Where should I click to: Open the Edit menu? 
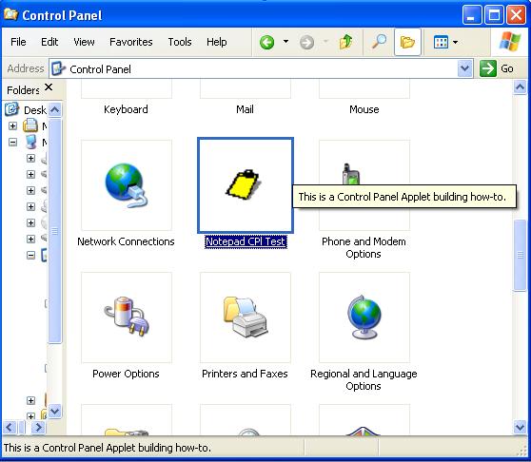[x=49, y=42]
